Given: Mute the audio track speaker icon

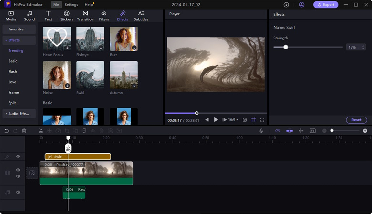Looking at the screenshot, I should point(18,192).
